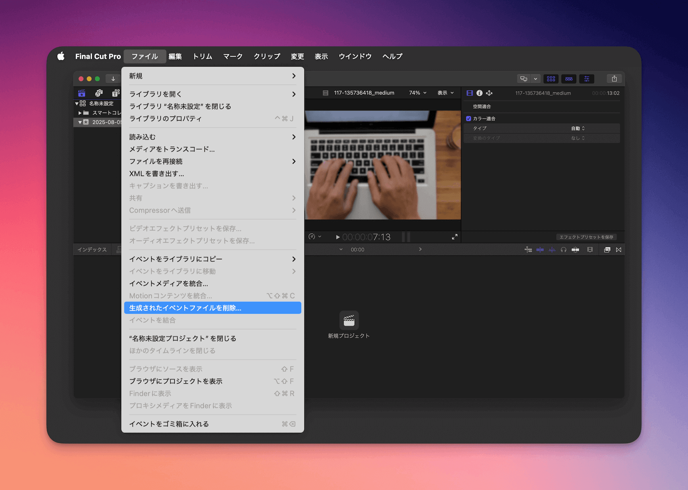Viewport: 688px width, 490px height.
Task: Open the viewer 74% zoom dropdown
Action: pos(418,93)
